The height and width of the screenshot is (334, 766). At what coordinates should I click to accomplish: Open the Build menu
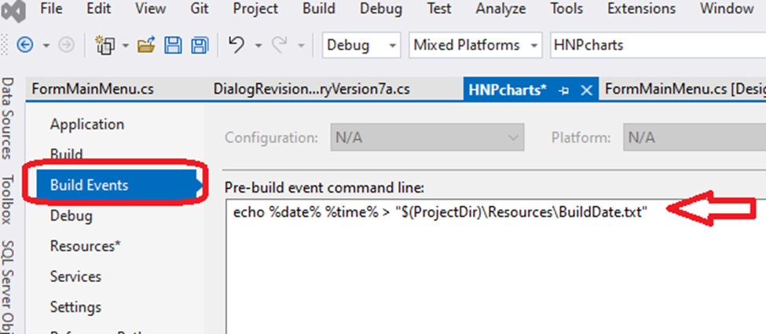click(x=317, y=9)
